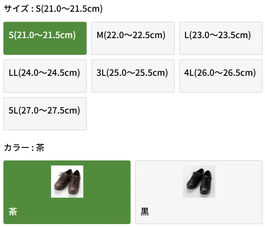Image resolution: width=265 pixels, height=227 pixels.
Task: Choose the 3L(25.0～25.5cm) size
Action: [x=133, y=76]
